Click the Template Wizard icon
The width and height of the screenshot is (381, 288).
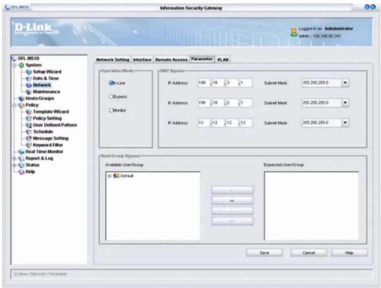point(29,112)
